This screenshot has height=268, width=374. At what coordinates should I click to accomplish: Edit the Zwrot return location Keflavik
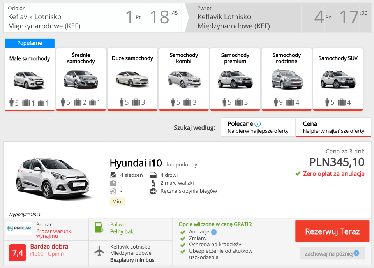[234, 21]
